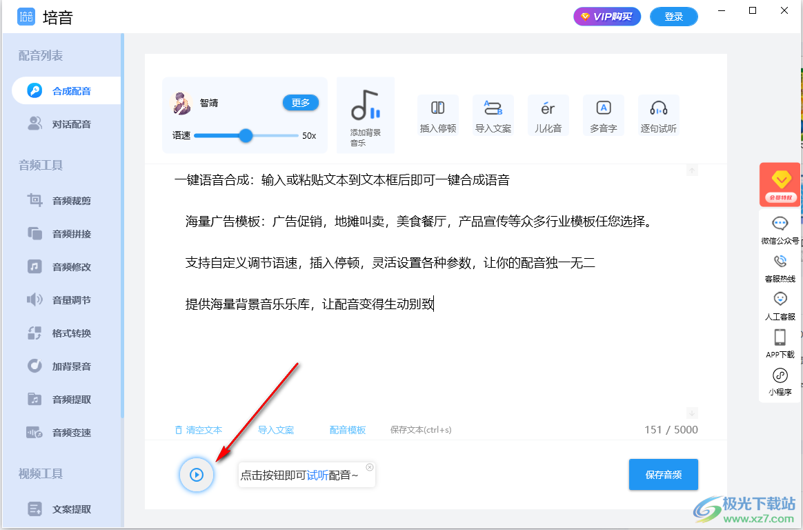This screenshot has height=530, width=803.
Task: Click 更多 to browse more voices
Action: [x=301, y=102]
